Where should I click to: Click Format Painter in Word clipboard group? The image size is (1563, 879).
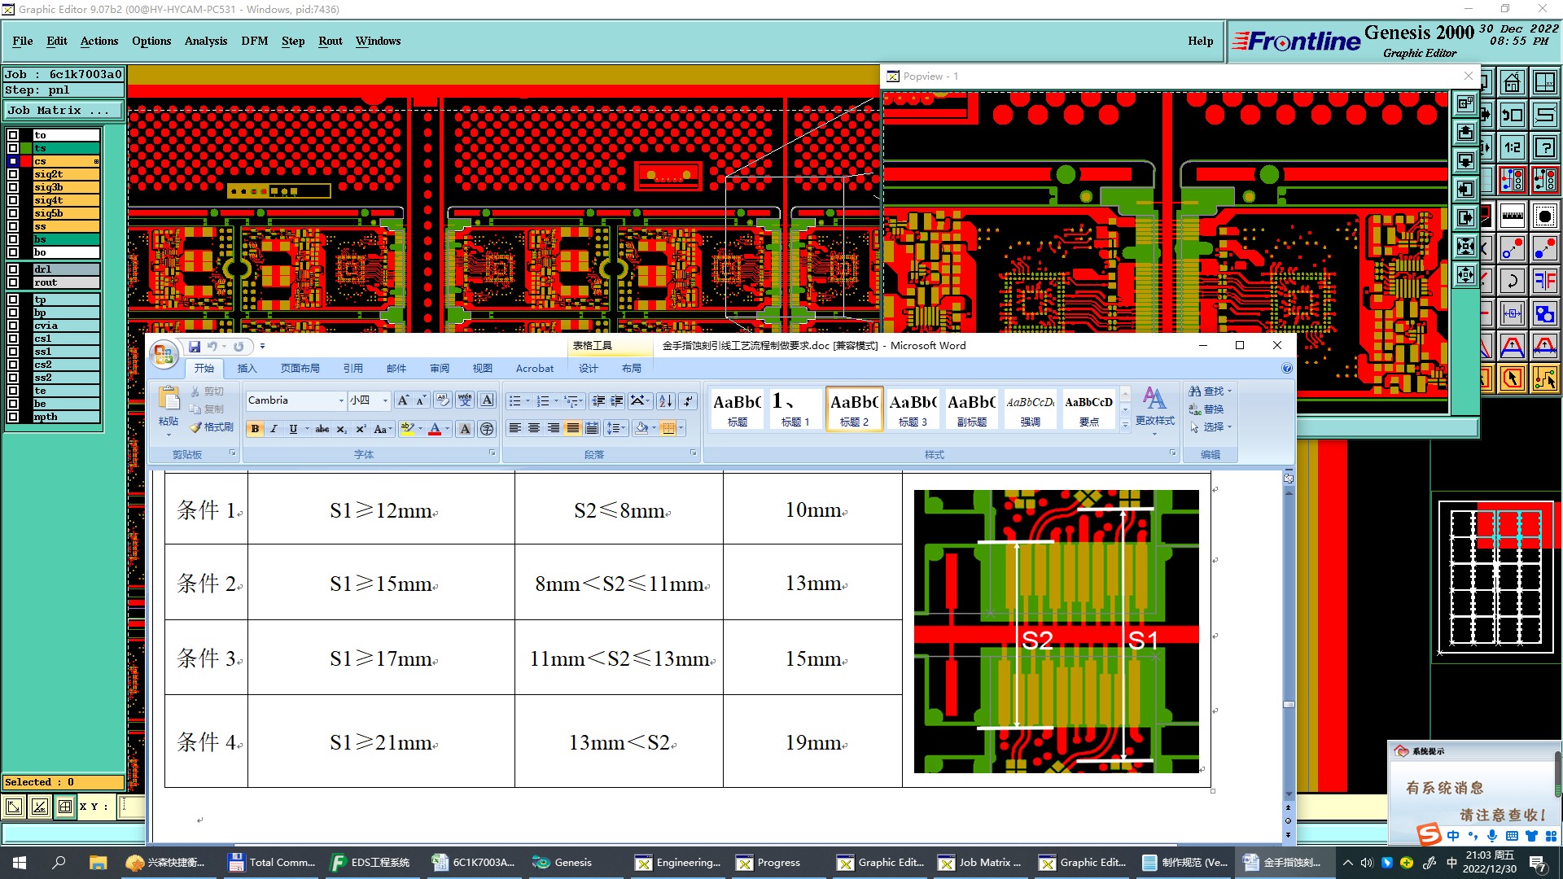click(x=212, y=427)
